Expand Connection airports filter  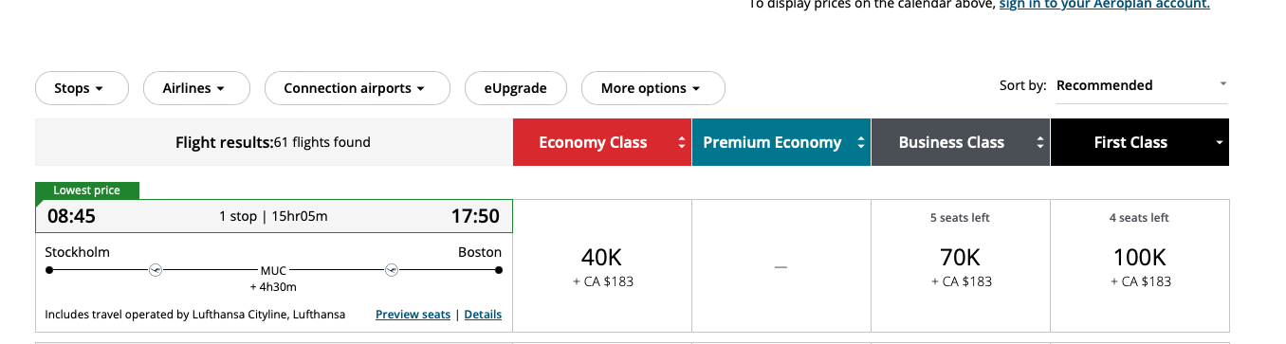click(357, 88)
